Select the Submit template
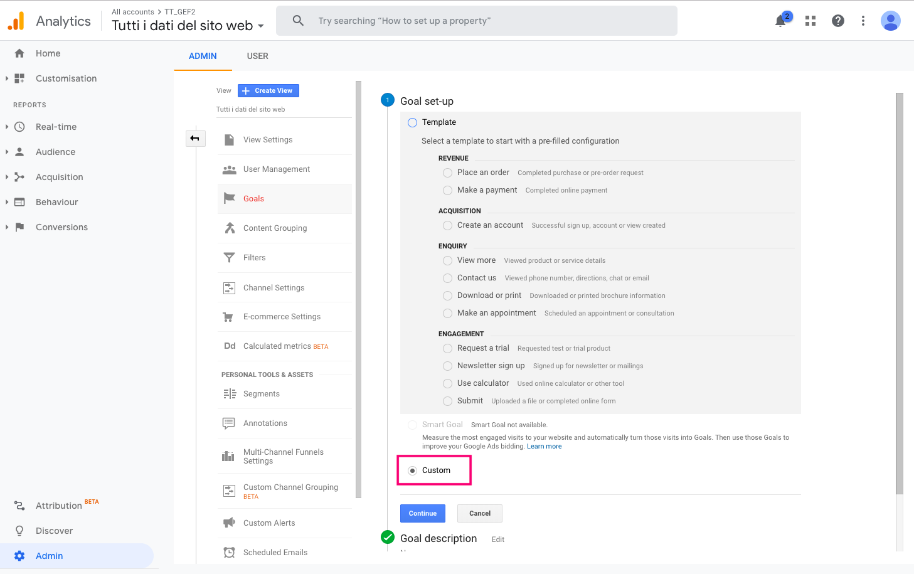 [447, 401]
